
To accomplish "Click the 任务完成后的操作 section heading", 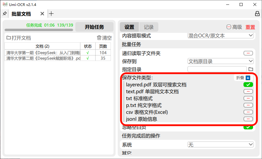I will point(141,136).
